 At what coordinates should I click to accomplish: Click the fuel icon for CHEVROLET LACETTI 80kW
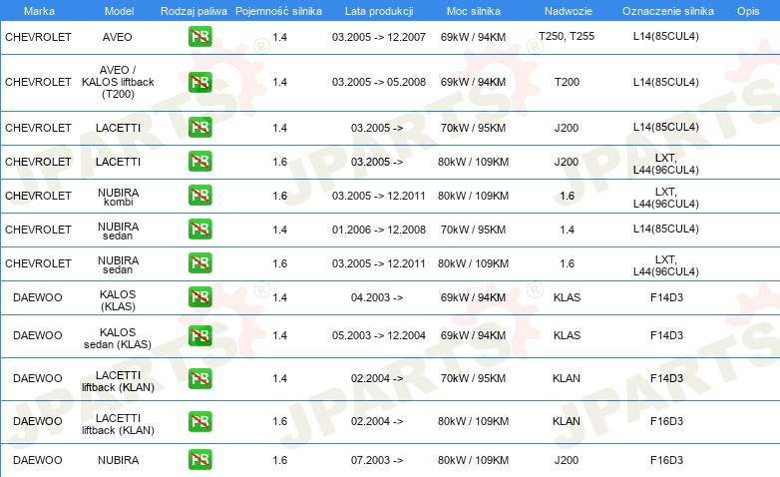[x=199, y=162]
